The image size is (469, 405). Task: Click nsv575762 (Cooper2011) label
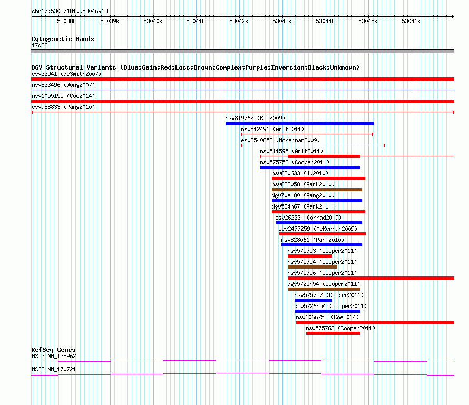pyautogui.click(x=340, y=328)
